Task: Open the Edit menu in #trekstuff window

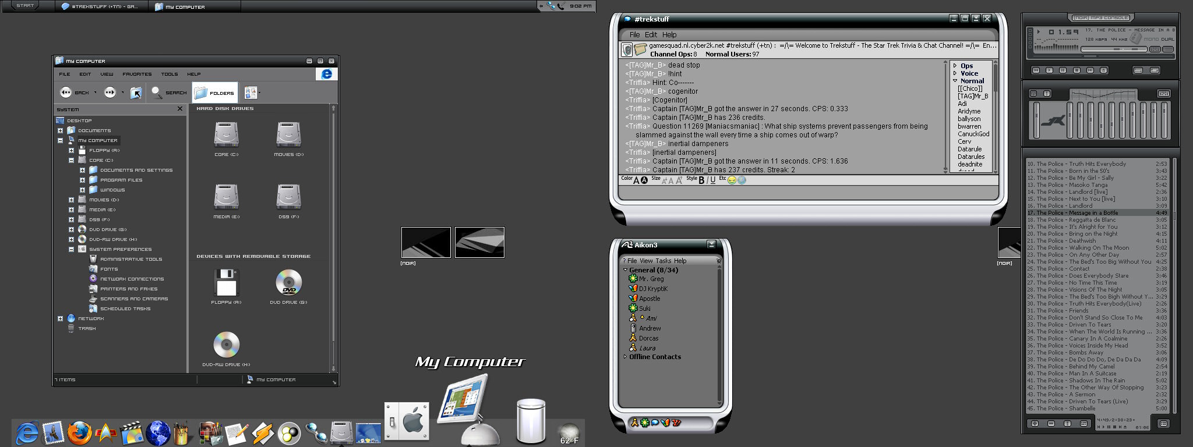Action: (651, 35)
